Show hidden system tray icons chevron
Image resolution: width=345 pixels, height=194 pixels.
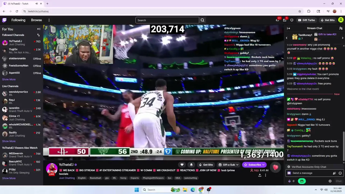click(x=316, y=190)
